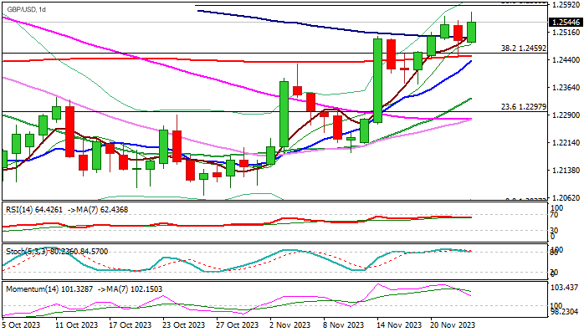Click the 1.22900 price axis value

(566, 115)
